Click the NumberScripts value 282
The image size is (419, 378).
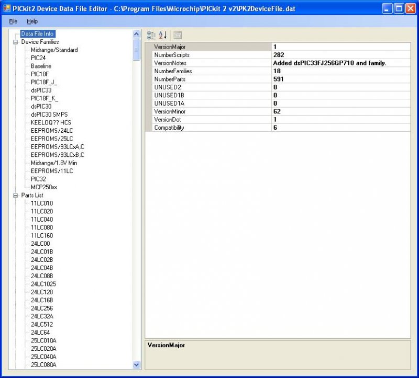coord(341,55)
